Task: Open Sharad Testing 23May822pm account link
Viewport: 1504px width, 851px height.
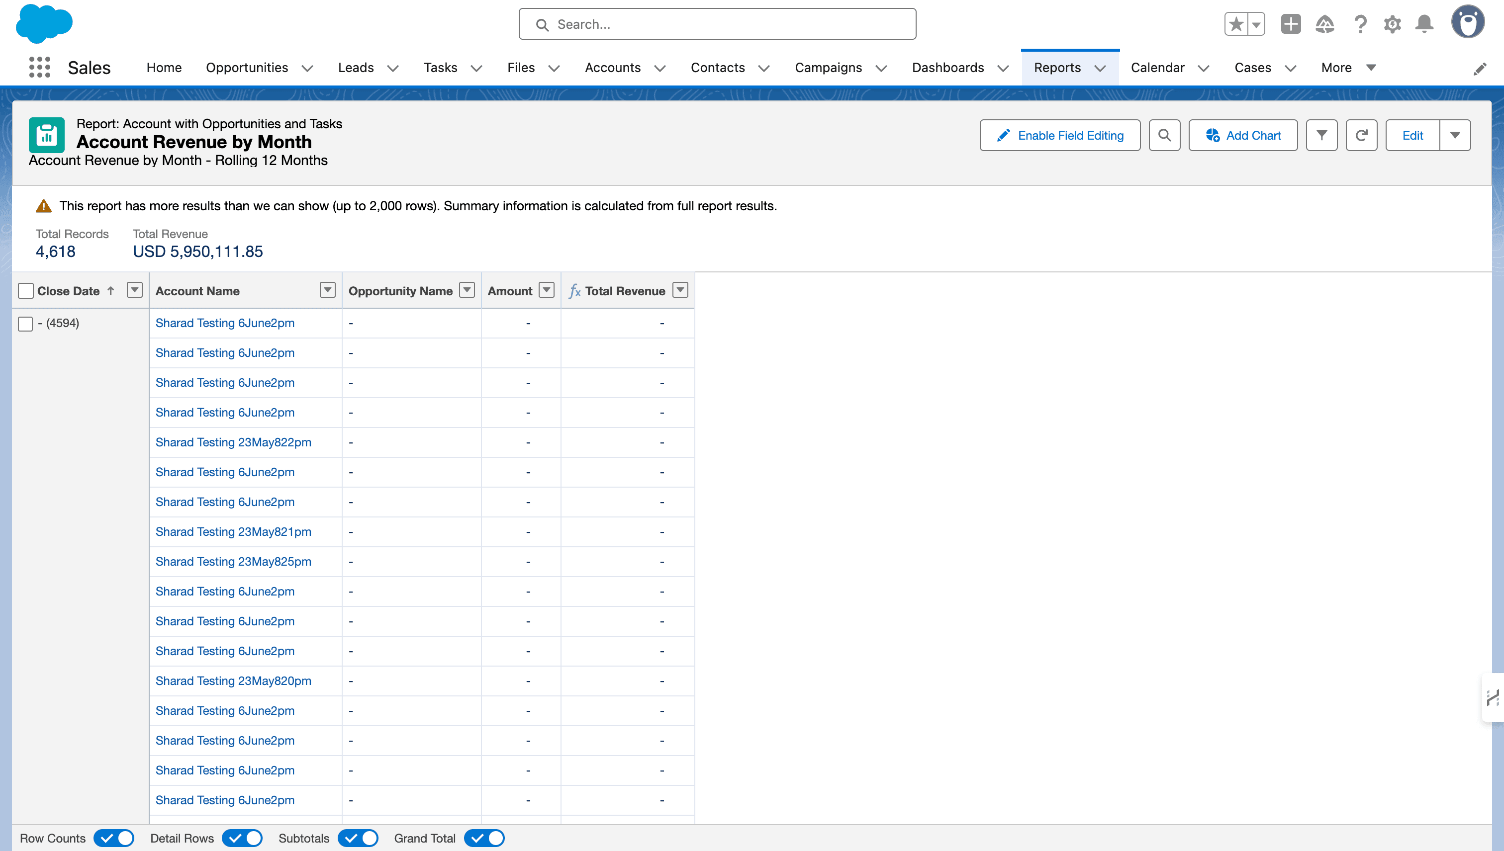Action: (233, 442)
